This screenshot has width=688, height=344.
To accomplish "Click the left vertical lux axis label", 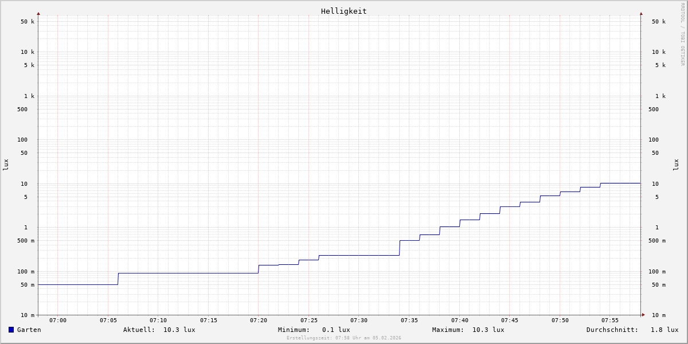I will point(6,165).
